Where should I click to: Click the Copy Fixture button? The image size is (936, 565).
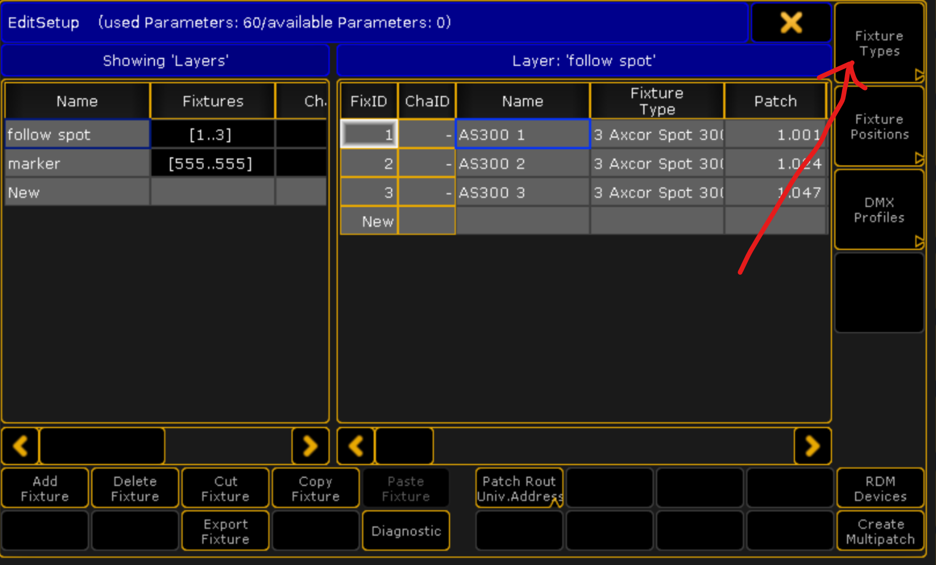tap(316, 488)
